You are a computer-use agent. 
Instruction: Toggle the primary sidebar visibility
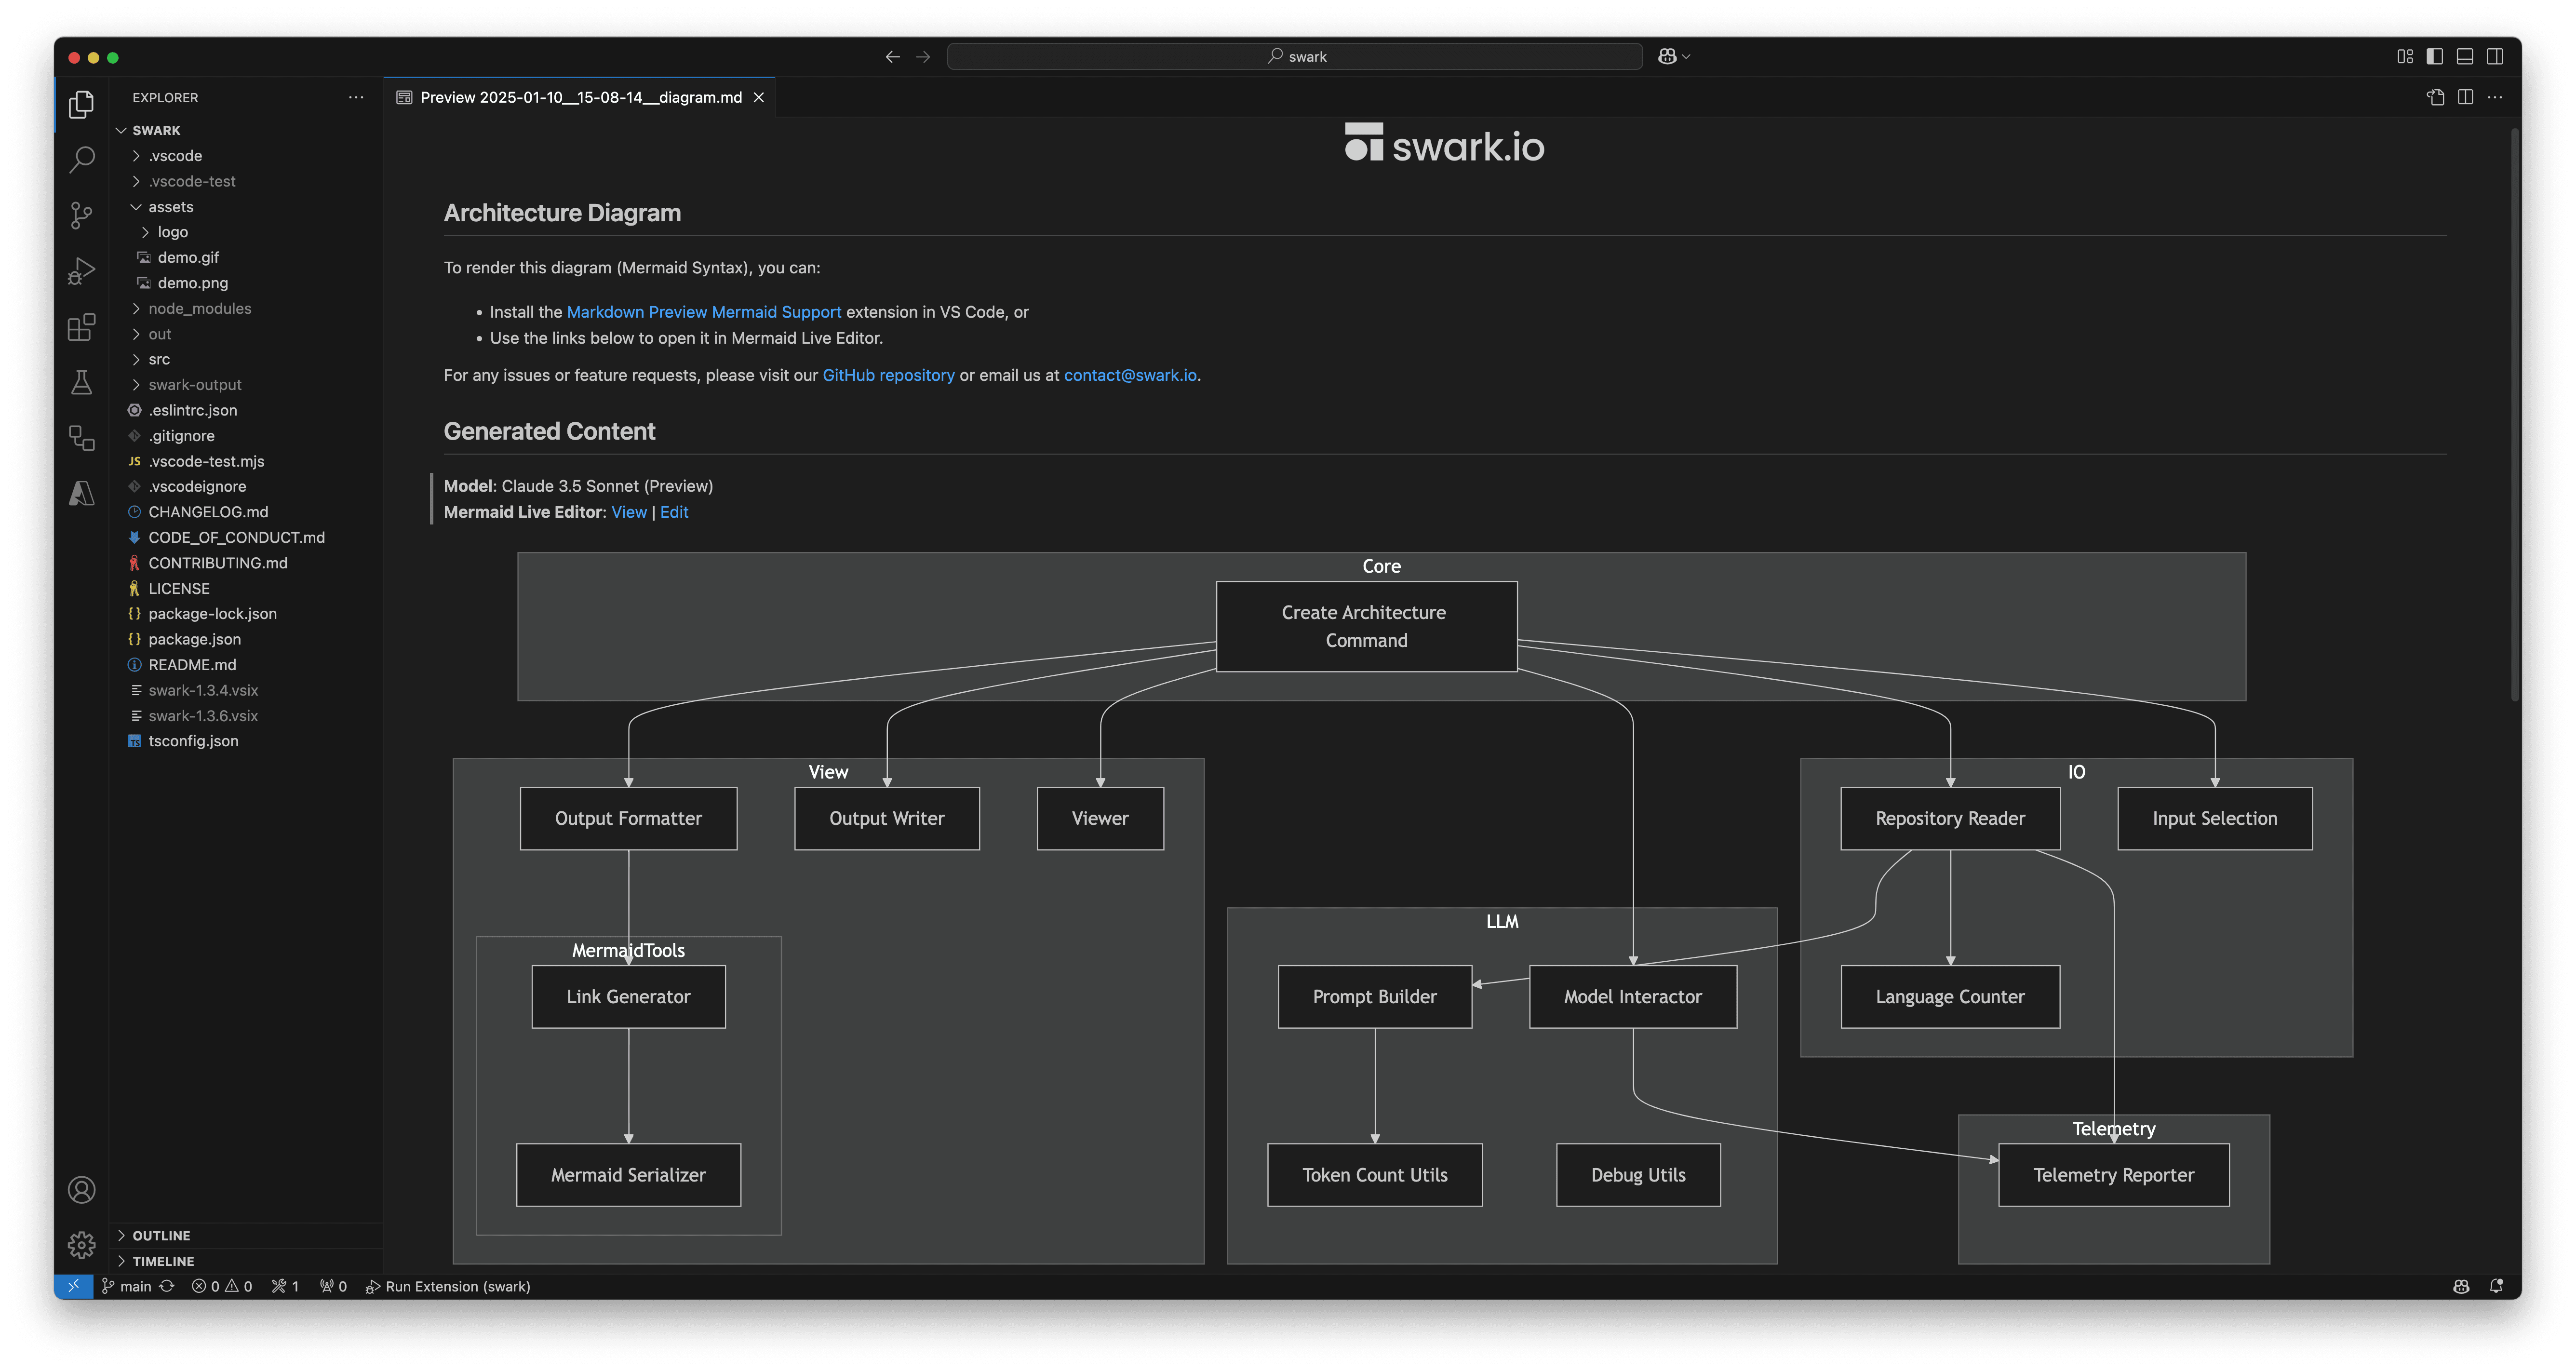(x=2435, y=56)
